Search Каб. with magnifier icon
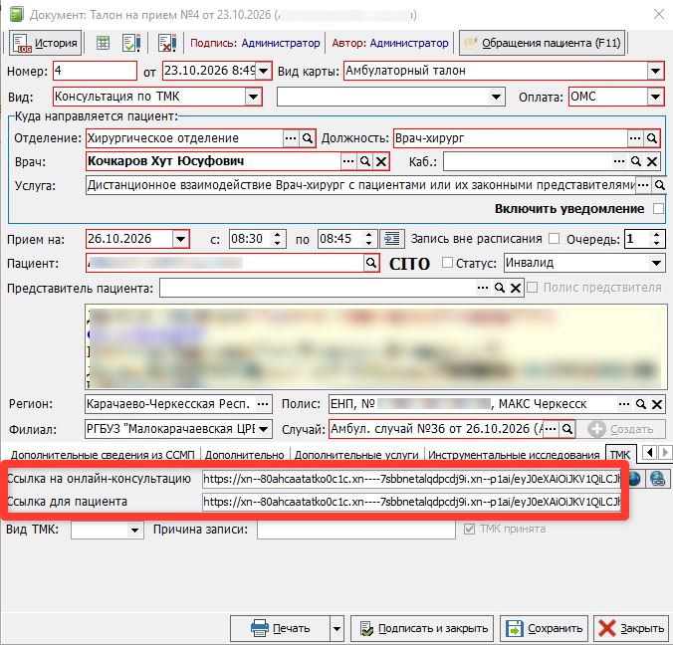673x645 pixels. coord(635,162)
